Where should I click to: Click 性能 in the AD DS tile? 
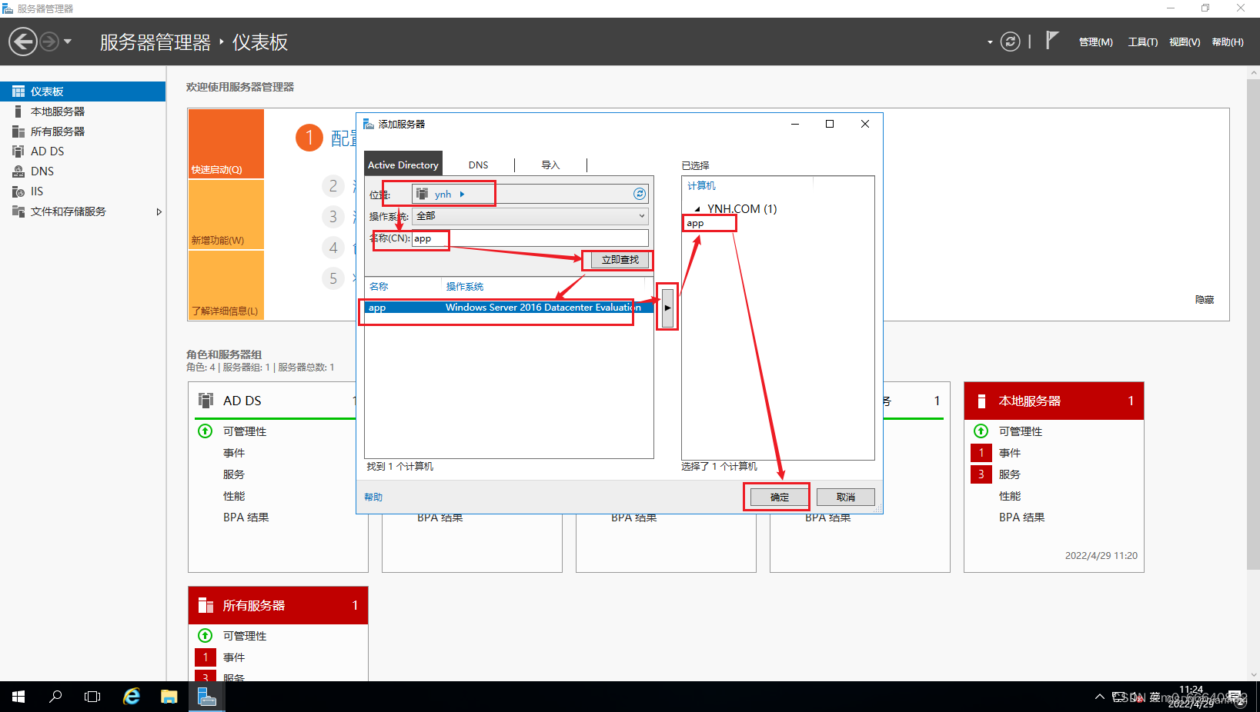pos(234,496)
